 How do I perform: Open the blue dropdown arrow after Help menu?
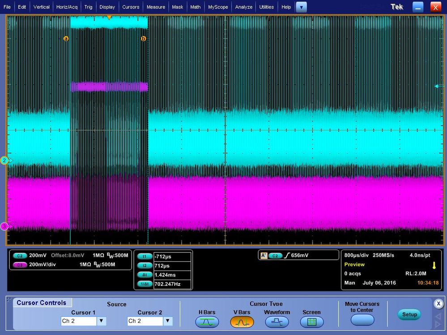pos(302,7)
